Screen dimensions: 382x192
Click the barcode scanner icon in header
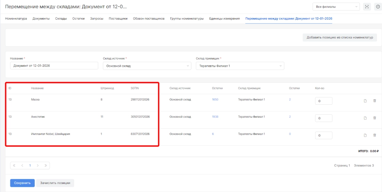click(x=367, y=7)
